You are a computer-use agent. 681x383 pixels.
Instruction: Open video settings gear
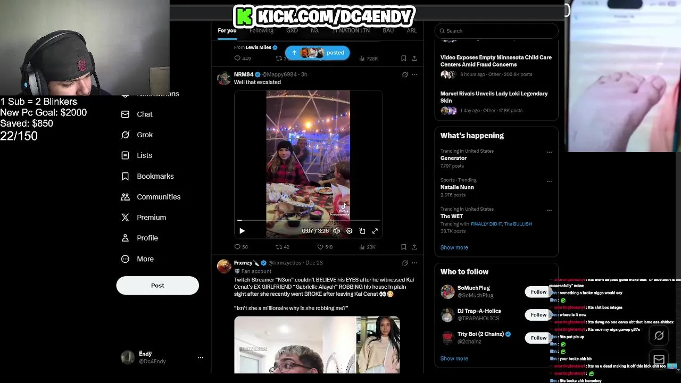click(349, 231)
